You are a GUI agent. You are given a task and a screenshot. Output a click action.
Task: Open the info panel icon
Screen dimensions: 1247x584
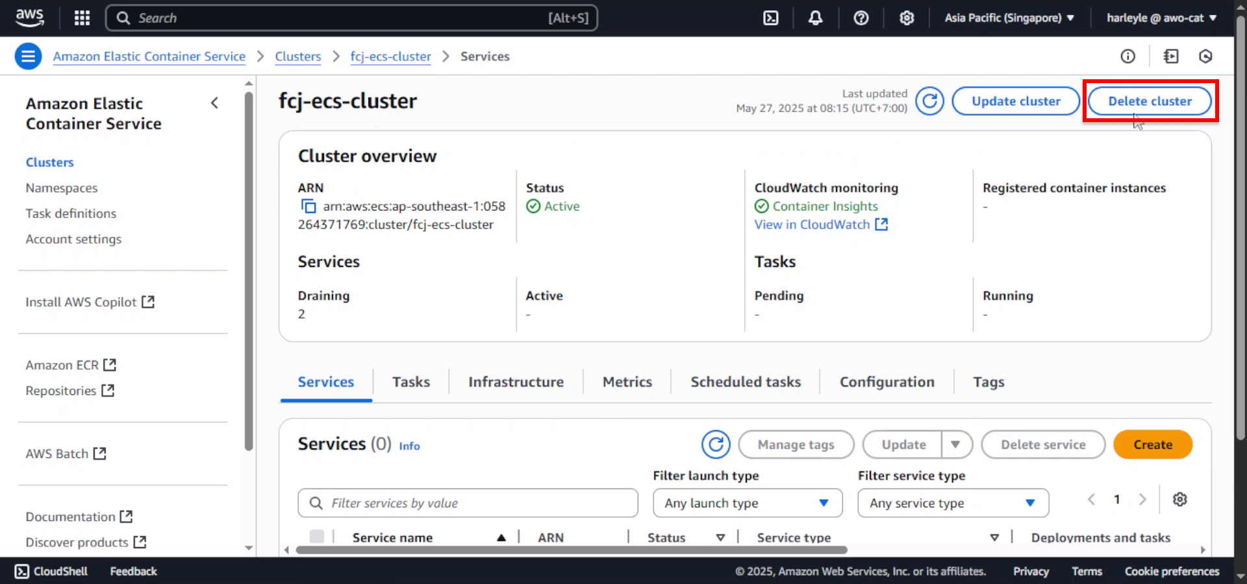pos(1127,57)
